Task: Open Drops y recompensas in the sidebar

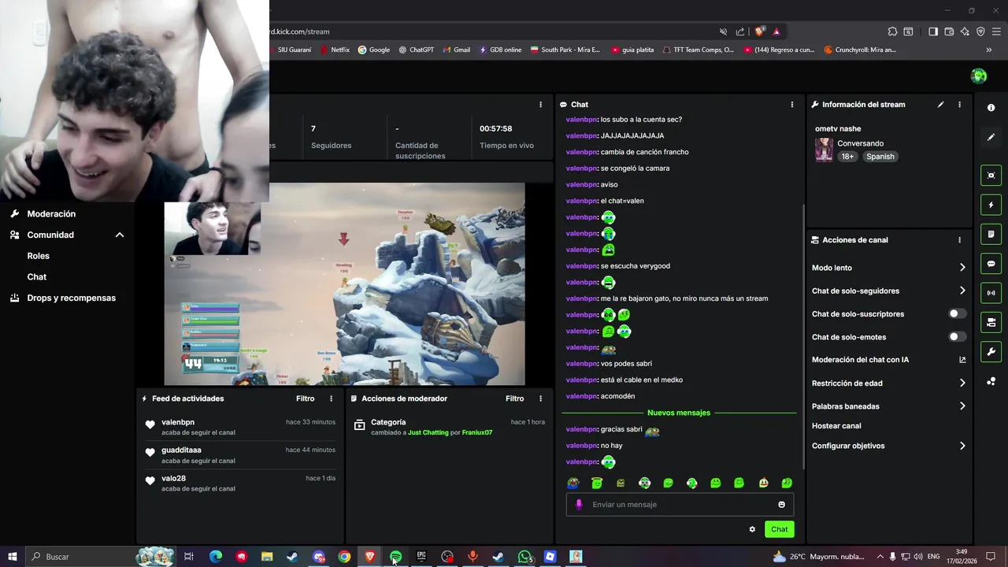Action: coord(71,298)
